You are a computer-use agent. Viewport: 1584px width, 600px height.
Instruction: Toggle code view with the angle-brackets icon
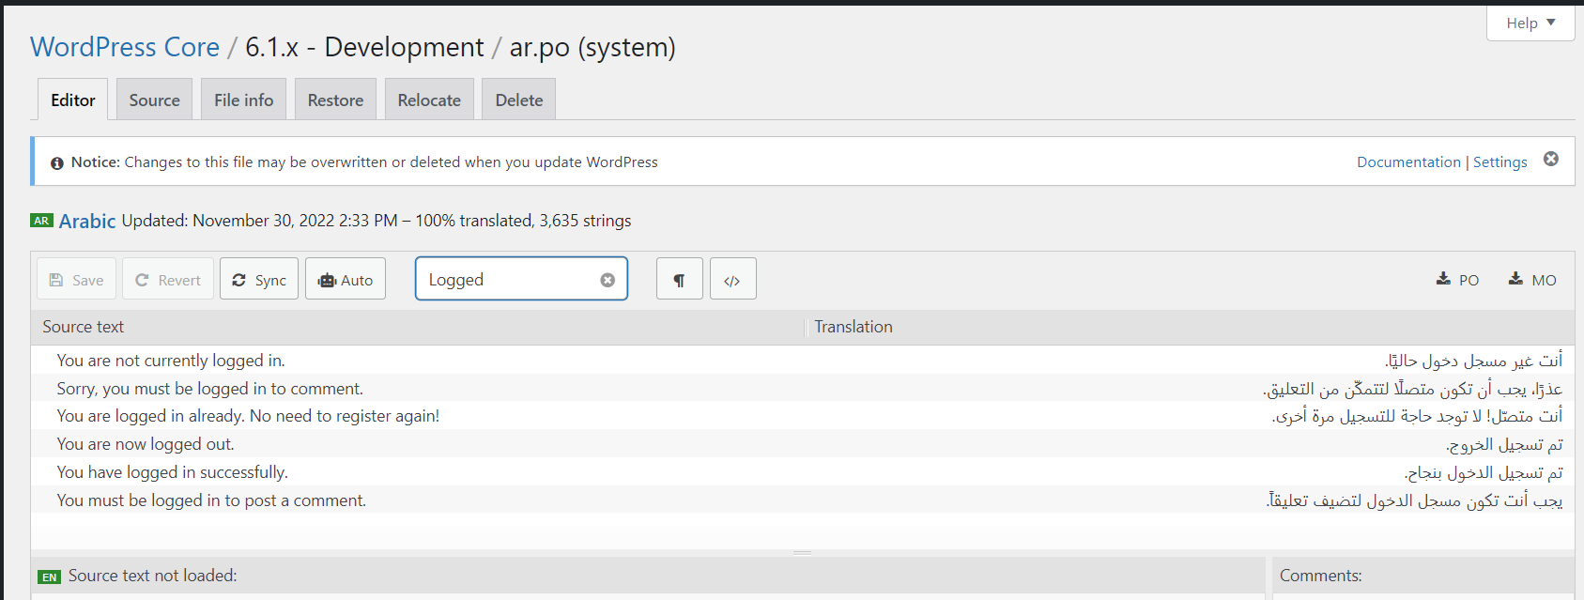(x=733, y=279)
